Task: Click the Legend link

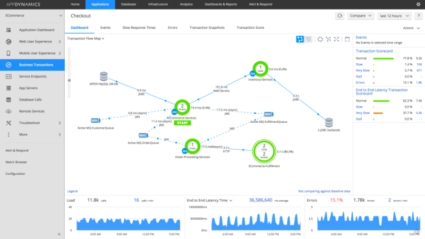Action: 72,191
